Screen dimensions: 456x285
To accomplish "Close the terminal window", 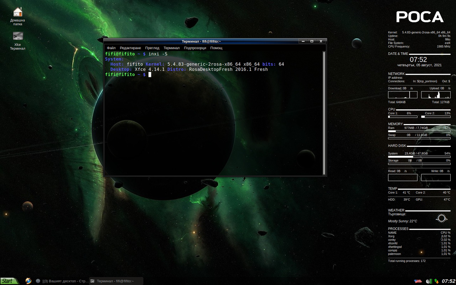I will [321, 41].
